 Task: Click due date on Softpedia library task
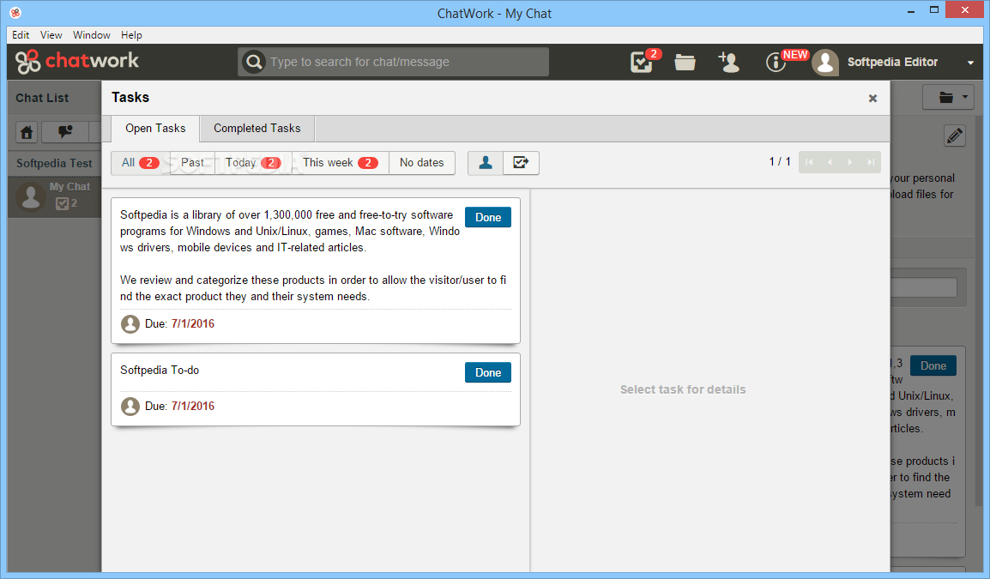coord(192,324)
